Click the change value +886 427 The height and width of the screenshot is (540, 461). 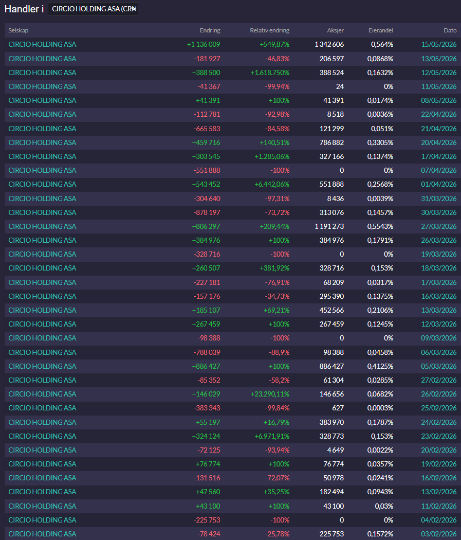[206, 366]
